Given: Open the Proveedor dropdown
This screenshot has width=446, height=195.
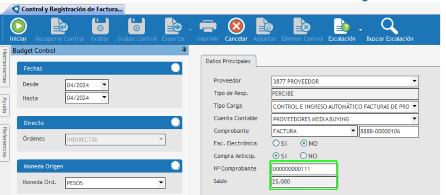Looking at the screenshot, I should (415, 81).
